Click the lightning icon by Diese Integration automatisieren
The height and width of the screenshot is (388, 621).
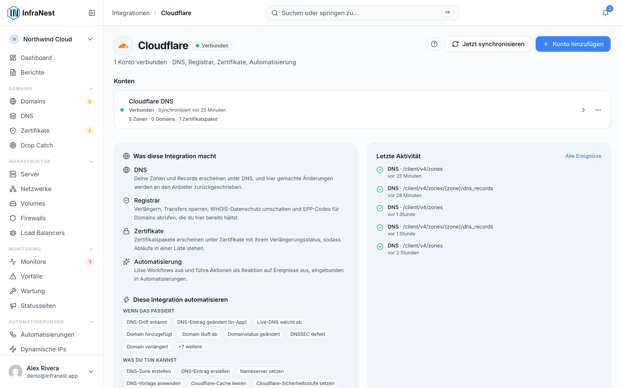(x=126, y=300)
